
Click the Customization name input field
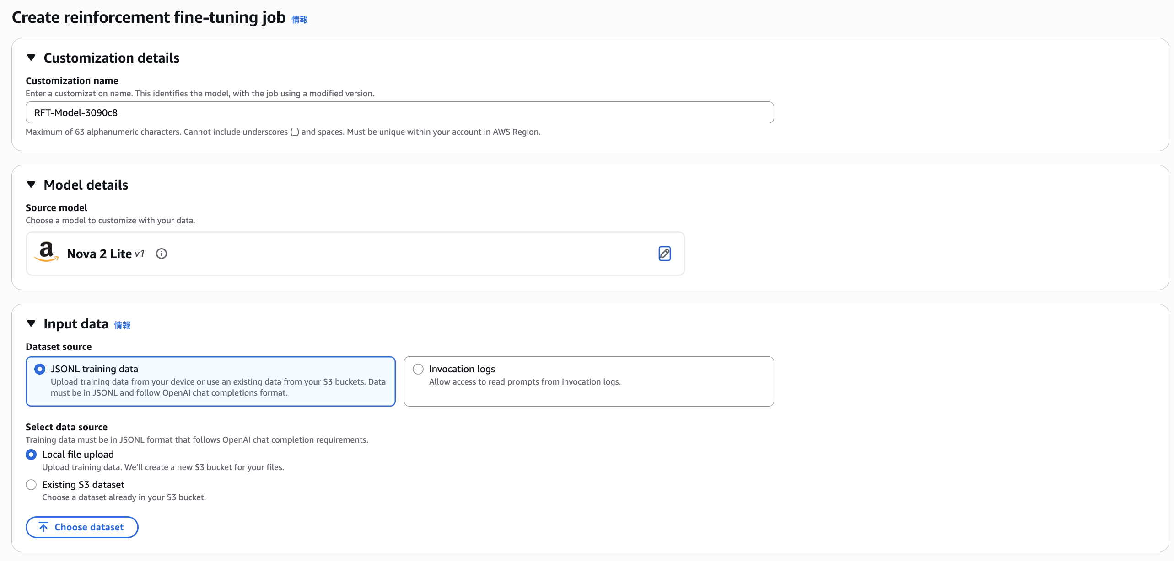[x=399, y=112]
